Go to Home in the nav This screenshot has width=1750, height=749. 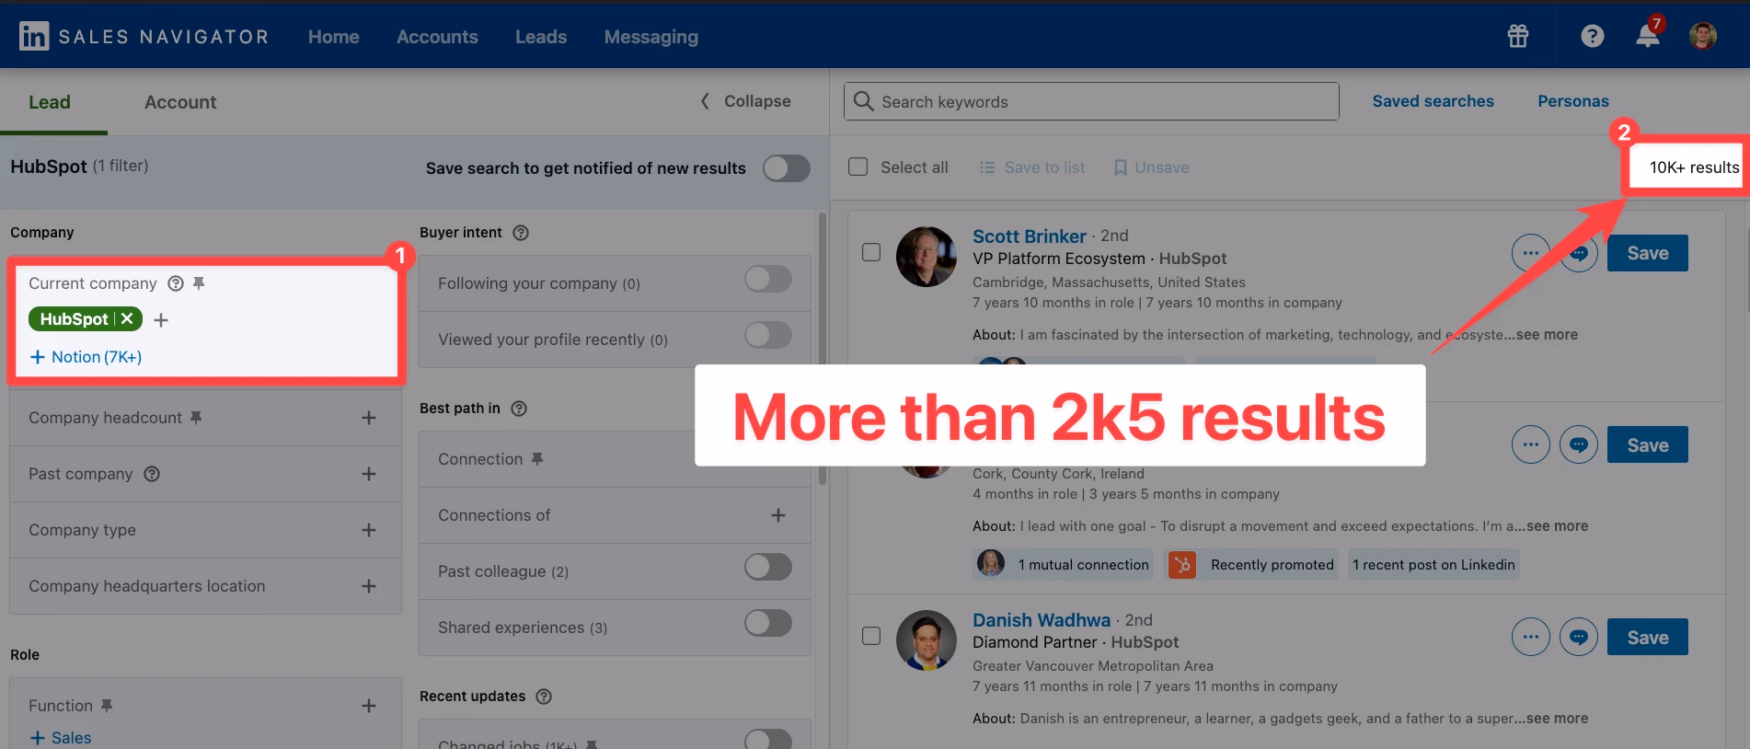tap(334, 37)
